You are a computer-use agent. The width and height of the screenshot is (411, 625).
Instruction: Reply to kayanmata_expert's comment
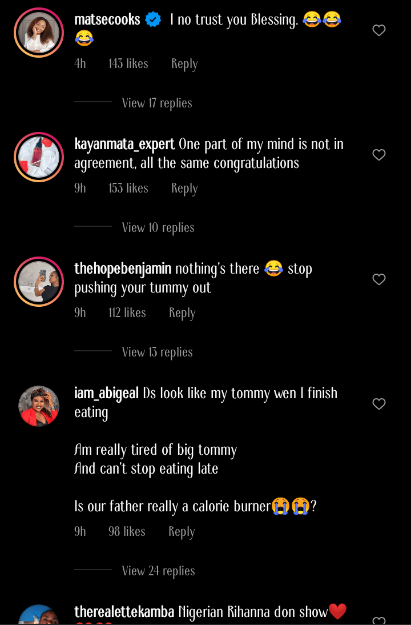click(184, 189)
